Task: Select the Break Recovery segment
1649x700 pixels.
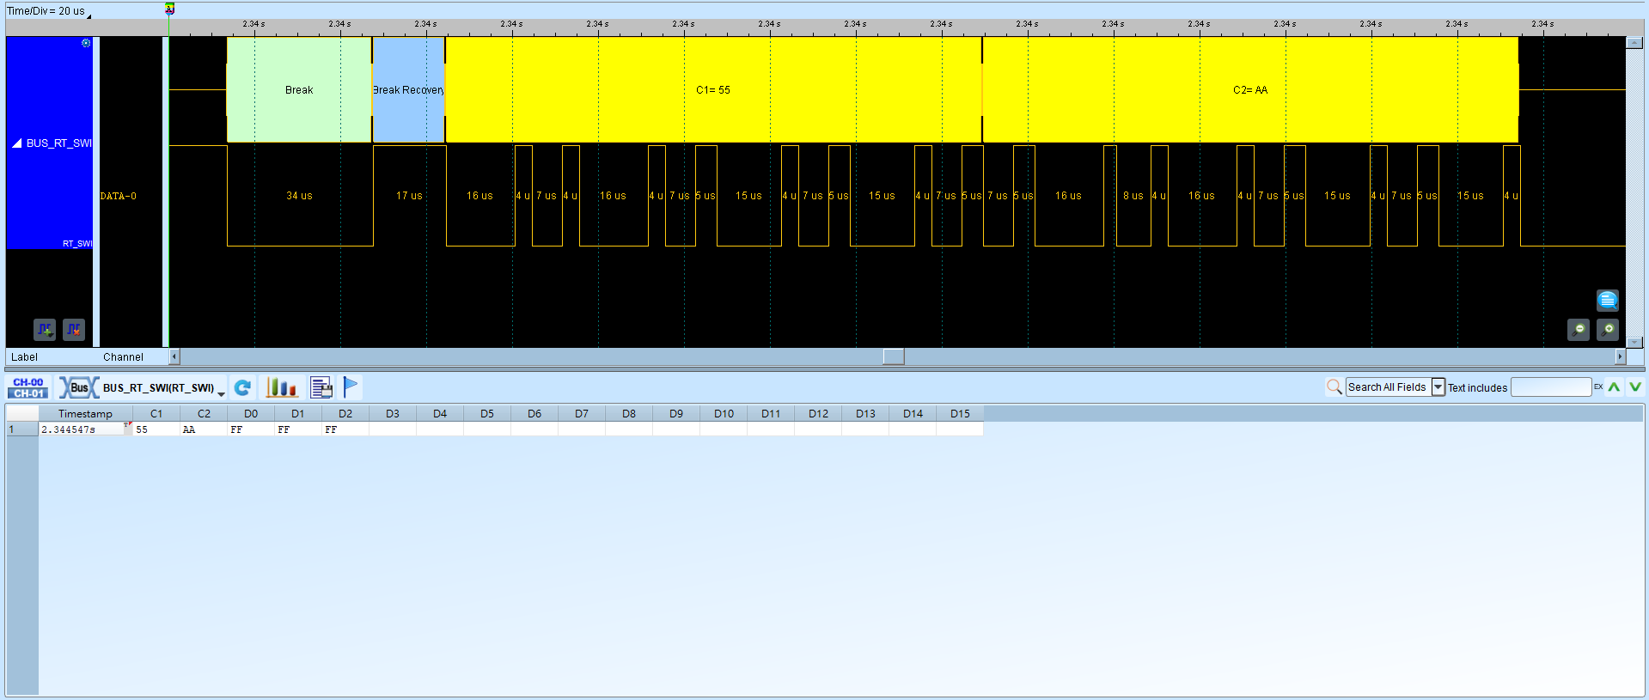Action: tap(408, 90)
